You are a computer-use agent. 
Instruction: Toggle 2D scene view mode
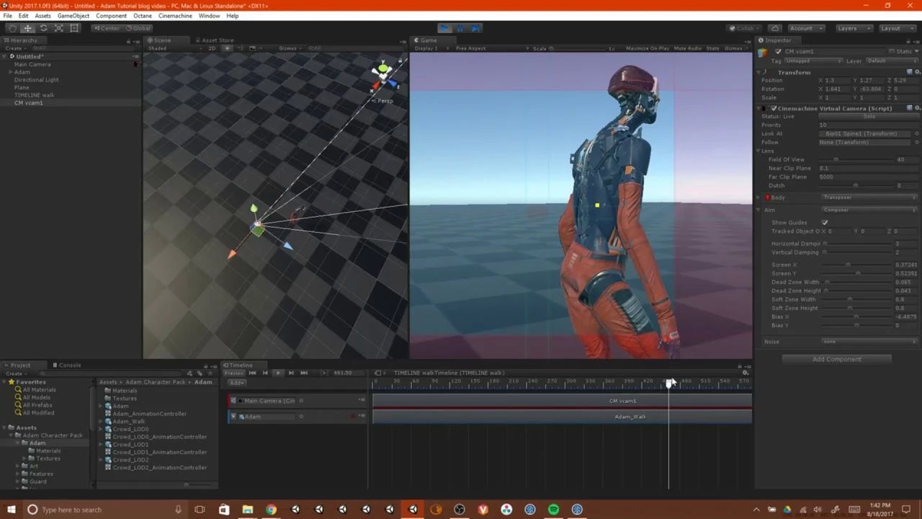(212, 48)
